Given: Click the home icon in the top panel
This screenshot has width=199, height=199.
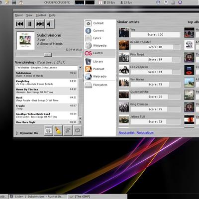Looking at the screenshot, I should pyautogui.click(x=21, y=2).
